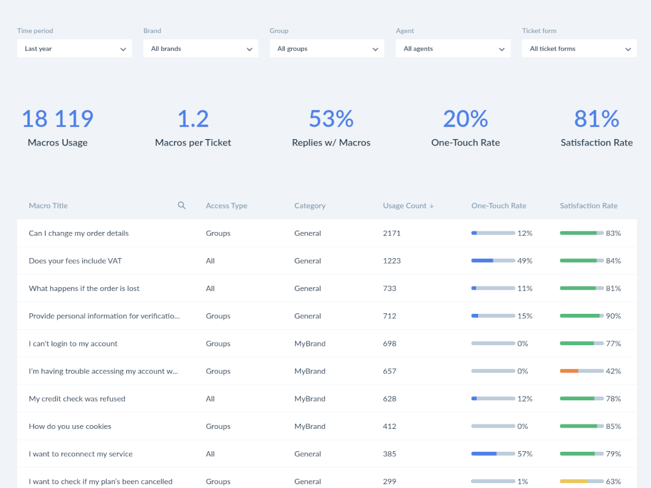The width and height of the screenshot is (651, 488).
Task: Sort the table by Macro Title header
Action: tap(48, 206)
